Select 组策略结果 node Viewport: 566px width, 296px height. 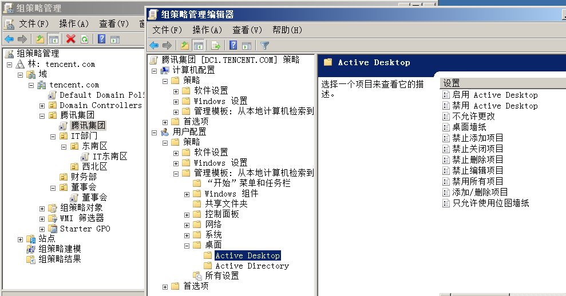pyautogui.click(x=60, y=259)
